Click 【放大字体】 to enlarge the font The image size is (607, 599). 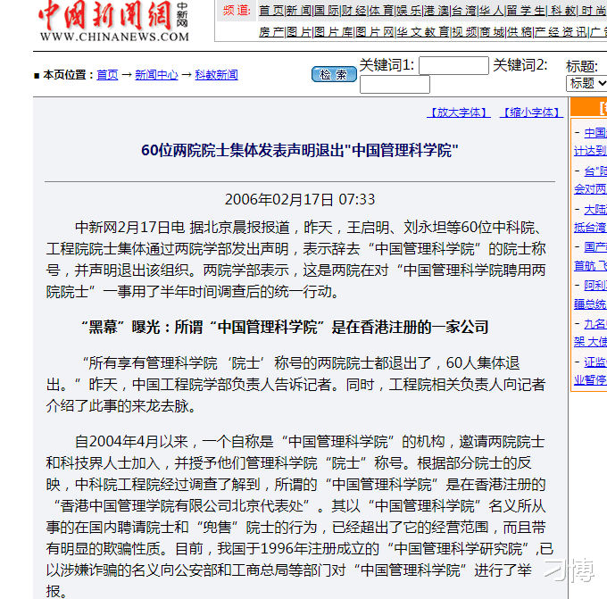(x=459, y=112)
